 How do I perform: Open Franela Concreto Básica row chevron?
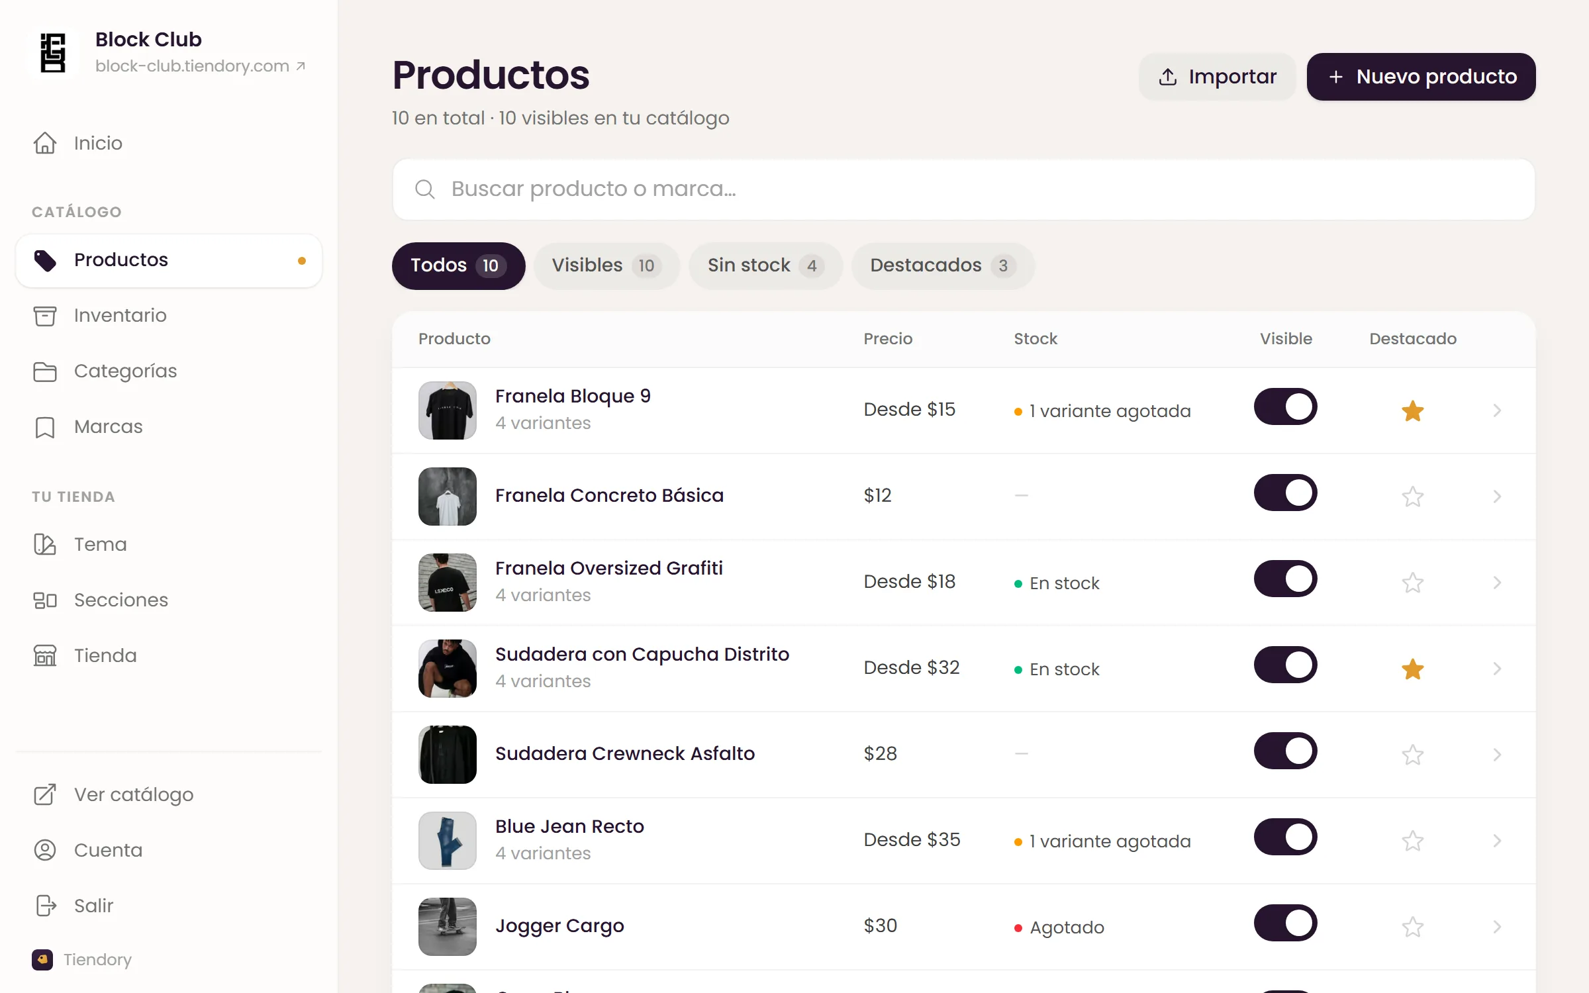coord(1497,496)
